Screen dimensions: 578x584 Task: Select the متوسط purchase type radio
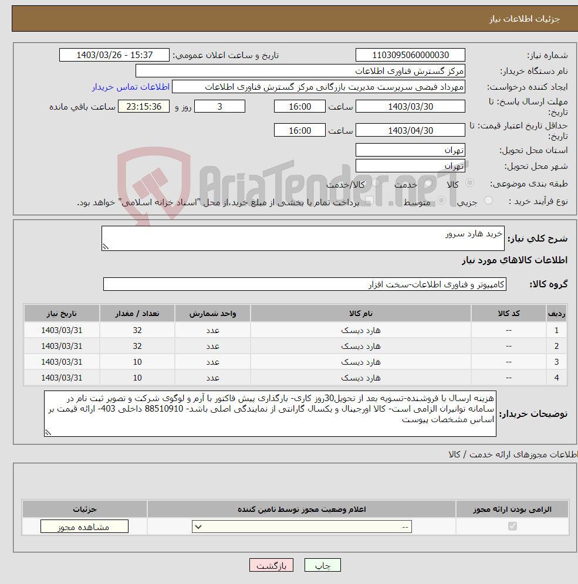click(x=441, y=201)
